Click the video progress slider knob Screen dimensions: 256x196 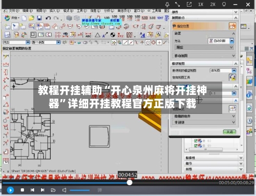tap(130, 183)
